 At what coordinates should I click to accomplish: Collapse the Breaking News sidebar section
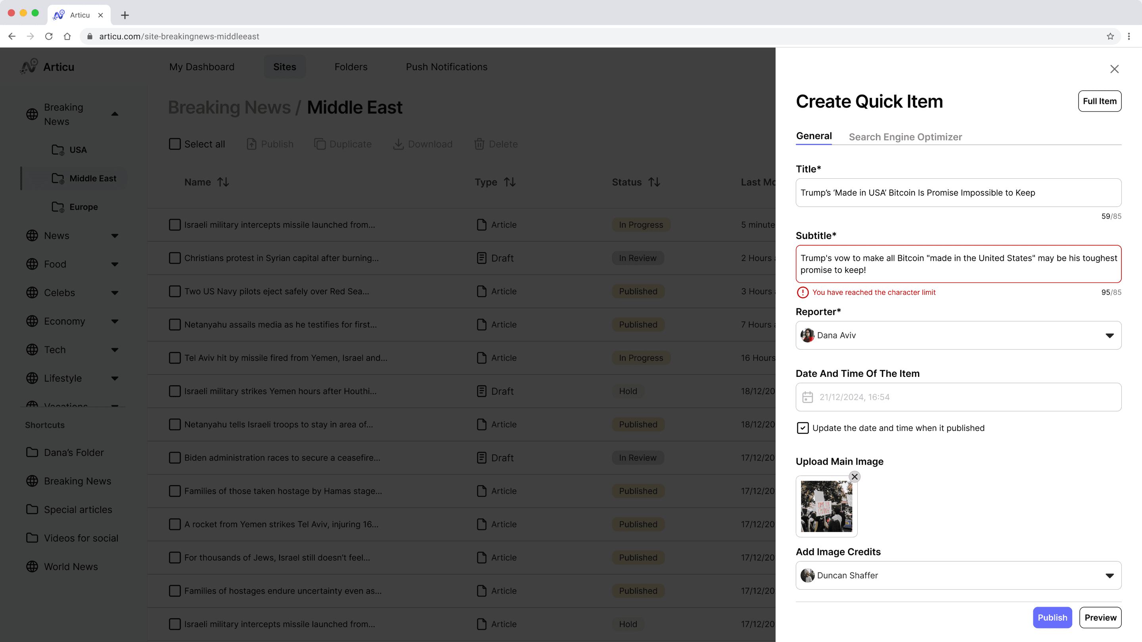(115, 114)
